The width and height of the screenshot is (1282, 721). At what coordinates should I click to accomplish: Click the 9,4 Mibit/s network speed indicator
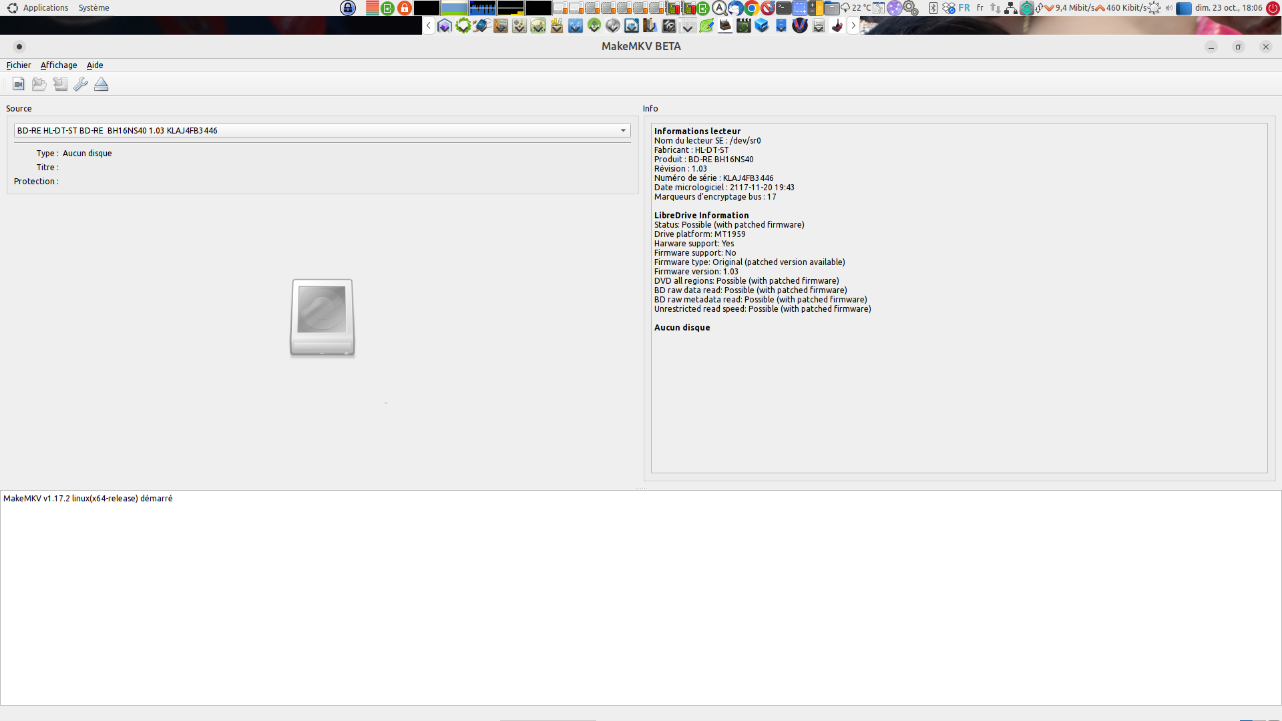coord(1068,8)
